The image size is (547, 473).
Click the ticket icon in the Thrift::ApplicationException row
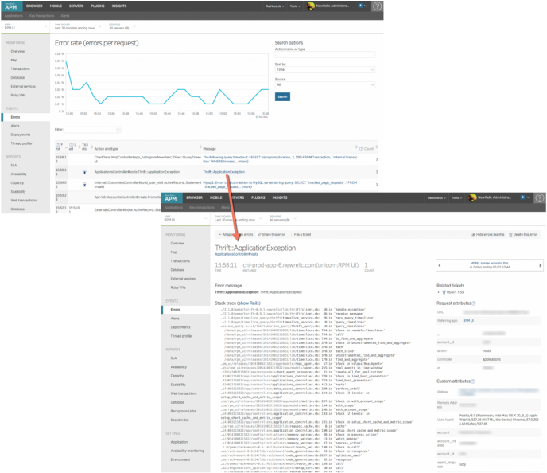point(84,172)
